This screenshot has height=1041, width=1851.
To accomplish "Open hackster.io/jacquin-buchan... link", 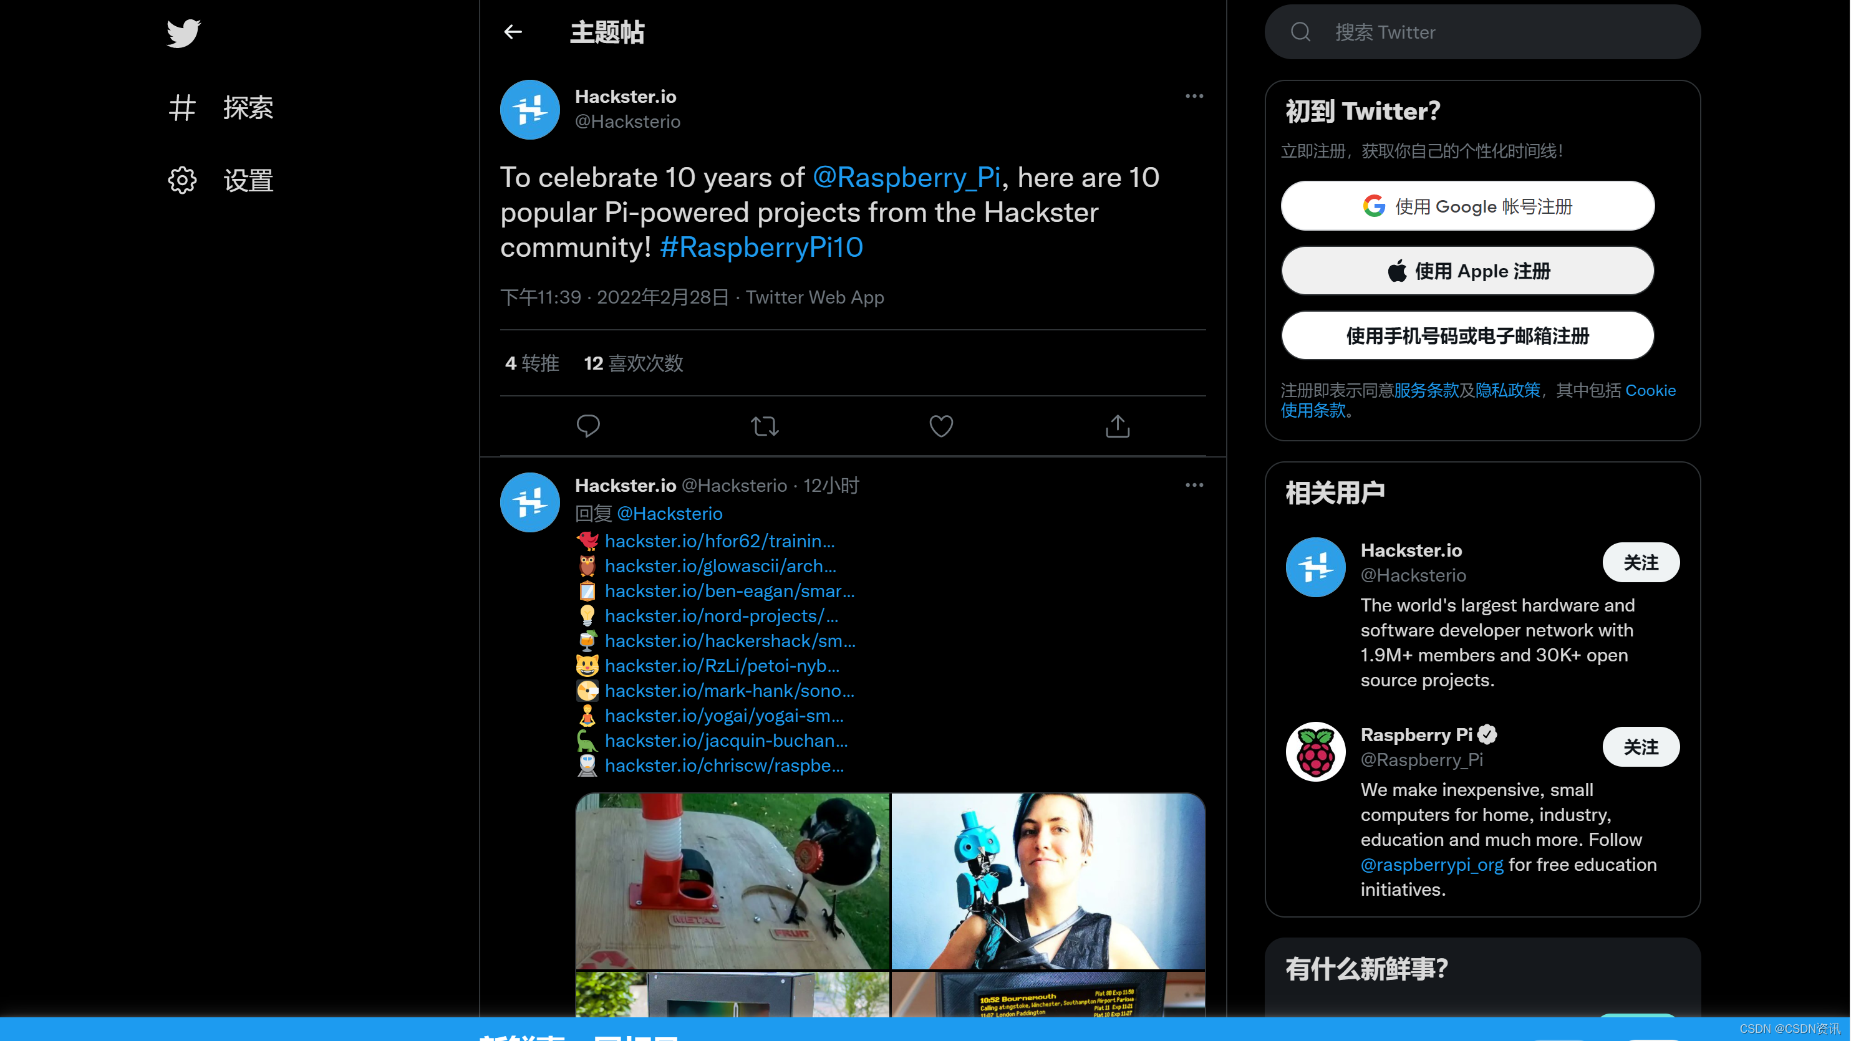I will pos(727,741).
